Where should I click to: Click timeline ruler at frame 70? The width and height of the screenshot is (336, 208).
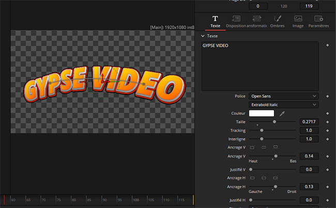(43, 200)
